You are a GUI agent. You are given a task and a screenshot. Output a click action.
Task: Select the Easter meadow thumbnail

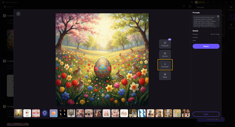[18, 113]
